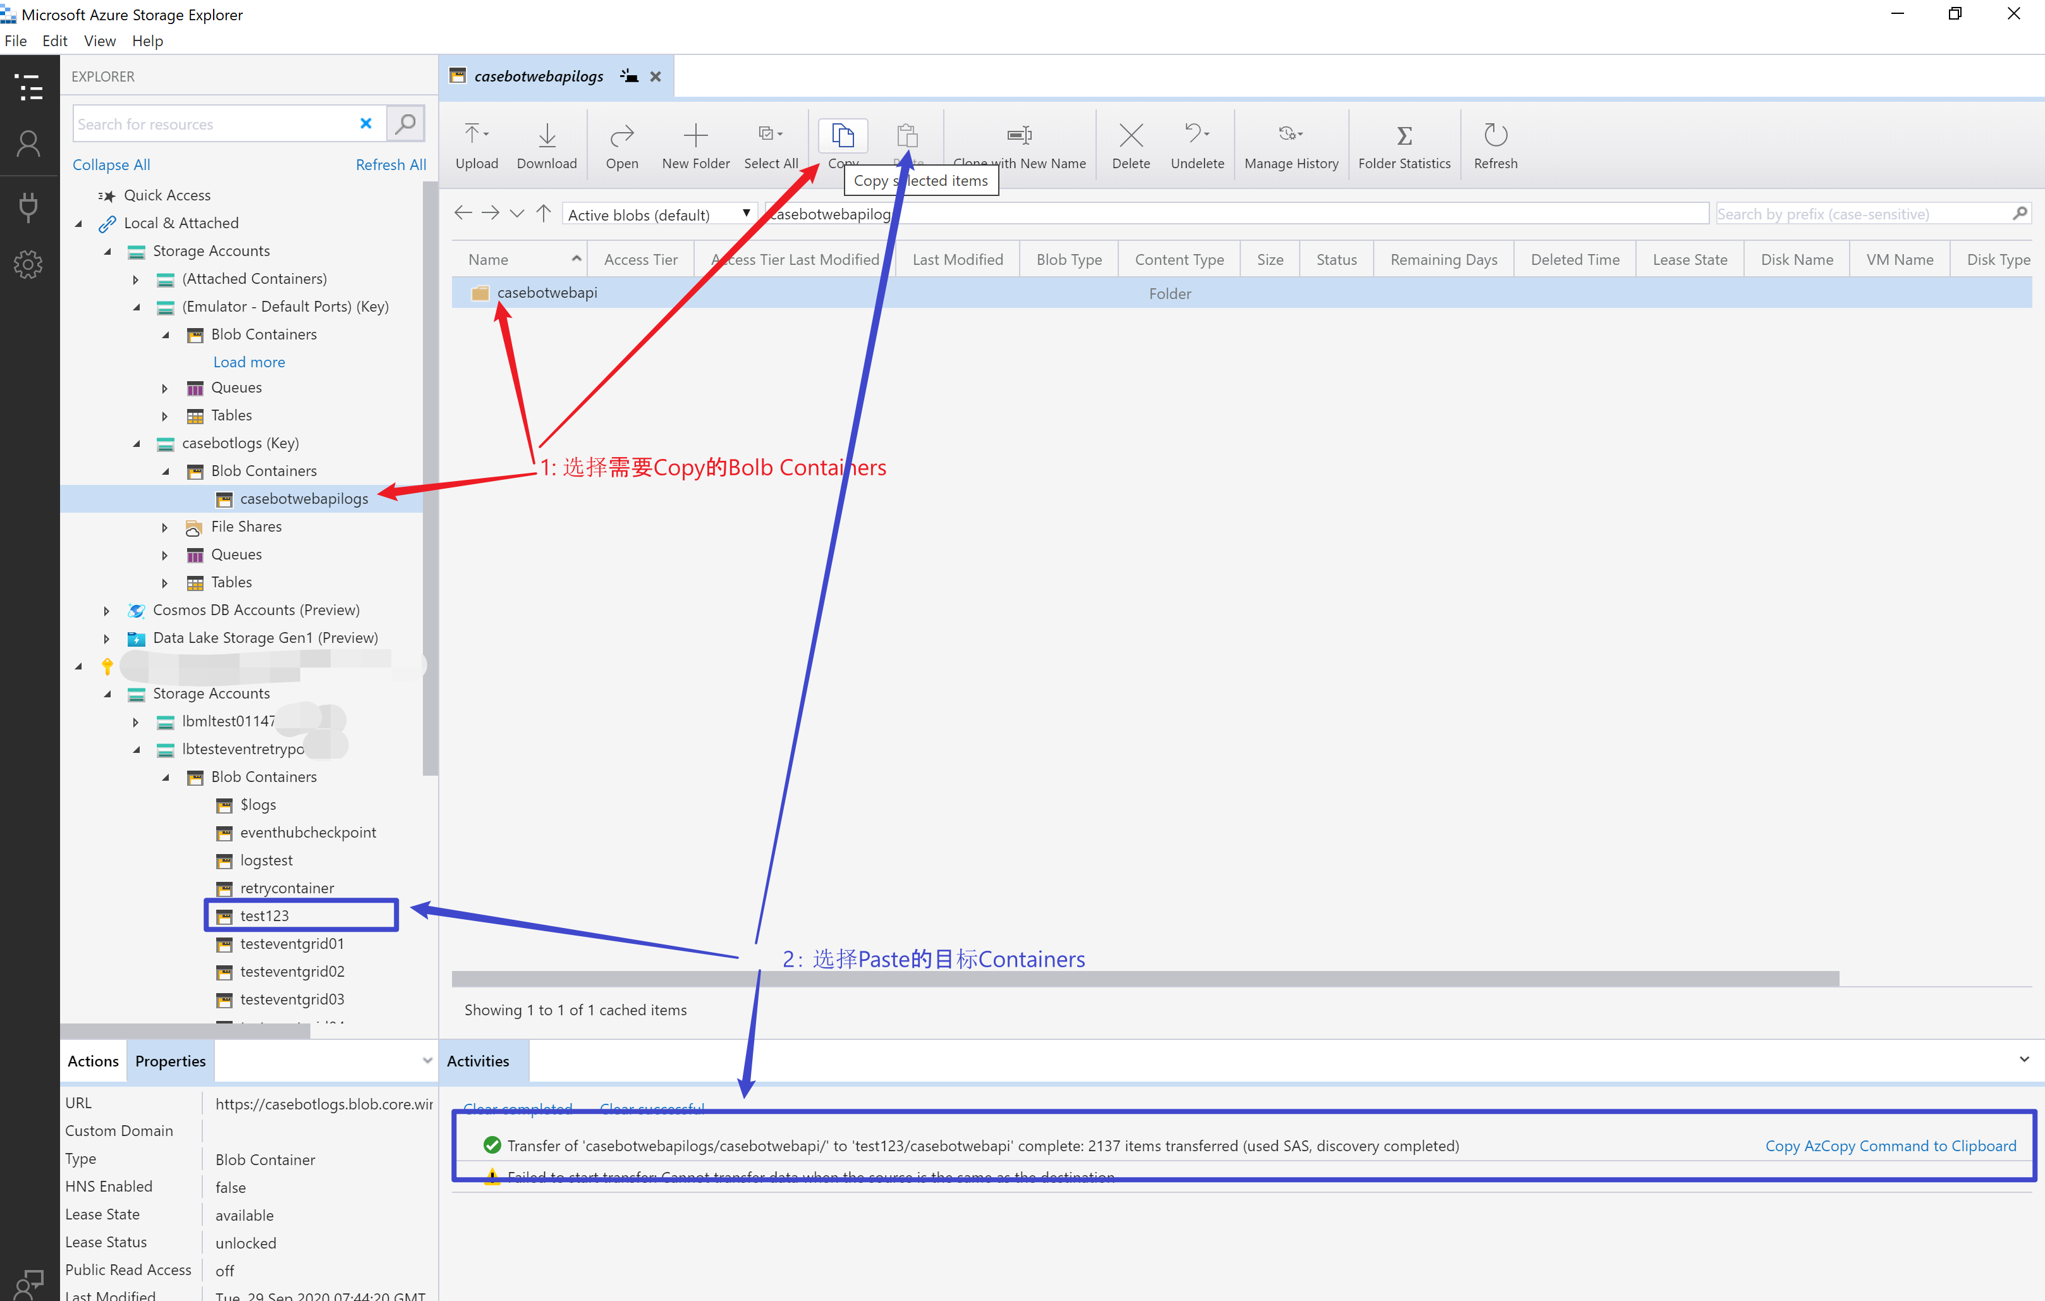Collapse the casebotlogs (Key) tree node
Image resolution: width=2045 pixels, height=1301 pixels.
click(x=137, y=443)
